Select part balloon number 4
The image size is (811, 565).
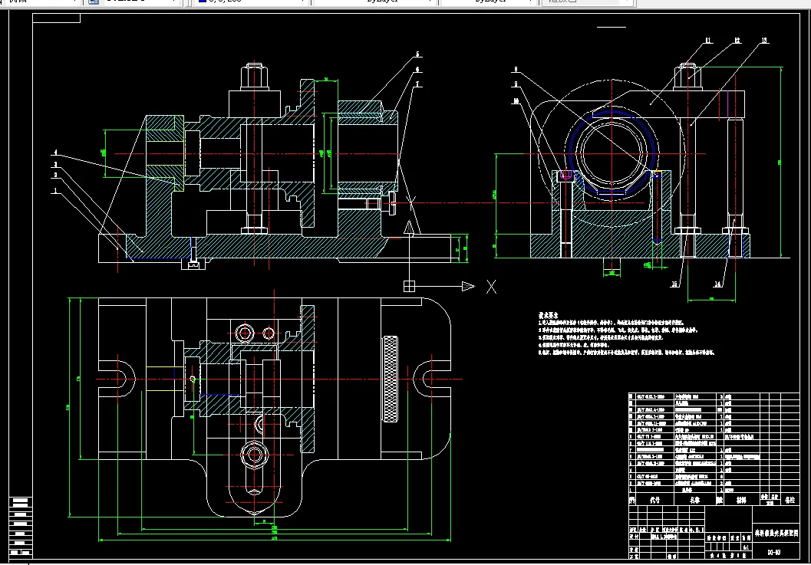point(55,153)
